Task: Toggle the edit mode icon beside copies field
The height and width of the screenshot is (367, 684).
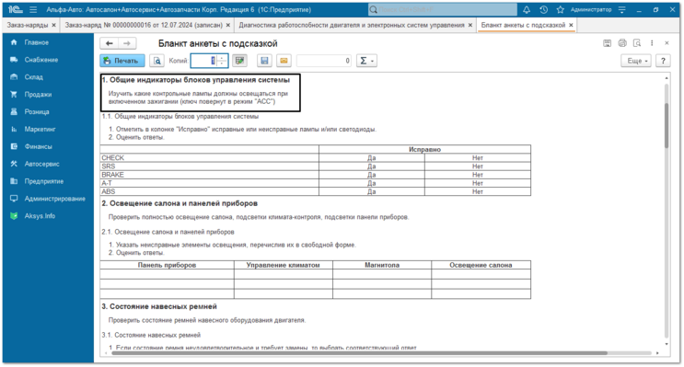Action: [239, 61]
